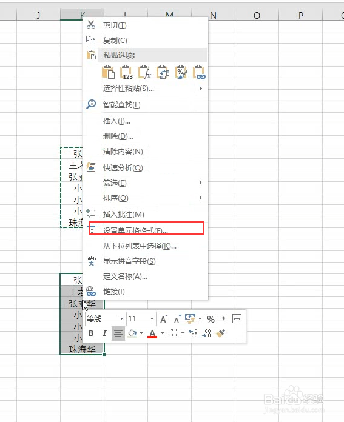Increase decimal places in mini toolbar
Viewport: 344px width, 422px height.
[x=193, y=333]
